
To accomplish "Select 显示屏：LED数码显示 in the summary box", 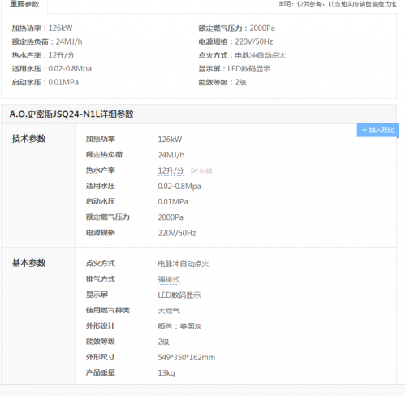I will pyautogui.click(x=235, y=69).
